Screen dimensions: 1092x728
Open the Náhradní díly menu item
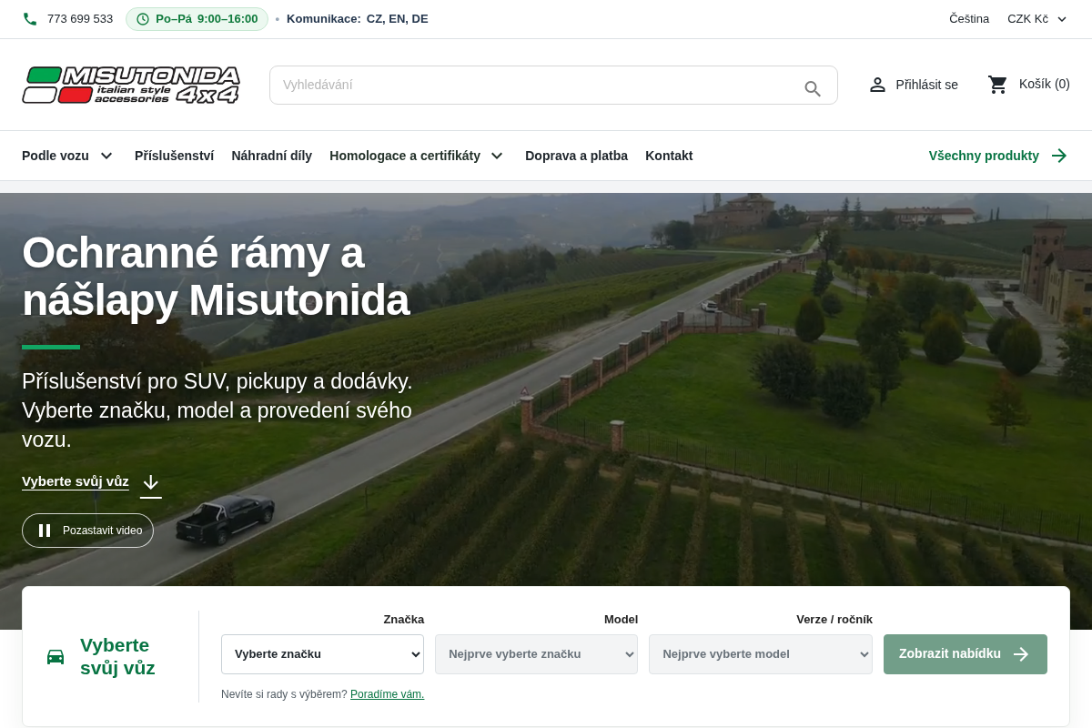(272, 156)
